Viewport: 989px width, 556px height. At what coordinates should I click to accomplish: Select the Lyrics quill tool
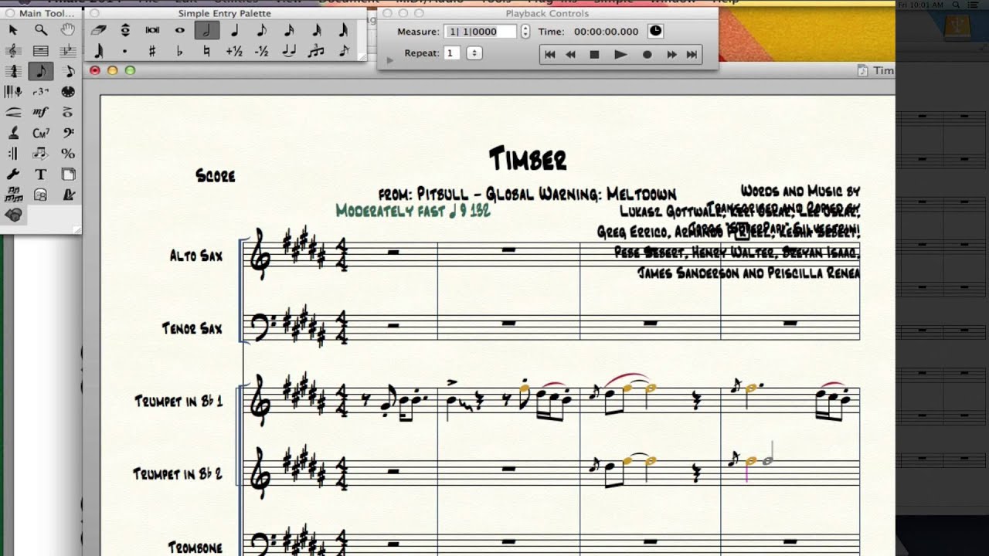[x=13, y=133]
